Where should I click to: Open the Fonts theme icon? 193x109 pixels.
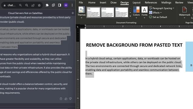point(144,10)
